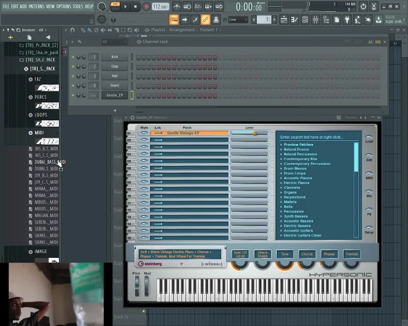Viewport: 408px width, 326px height.
Task: Click the Hypersonic Mod wheel
Action: coord(147,286)
